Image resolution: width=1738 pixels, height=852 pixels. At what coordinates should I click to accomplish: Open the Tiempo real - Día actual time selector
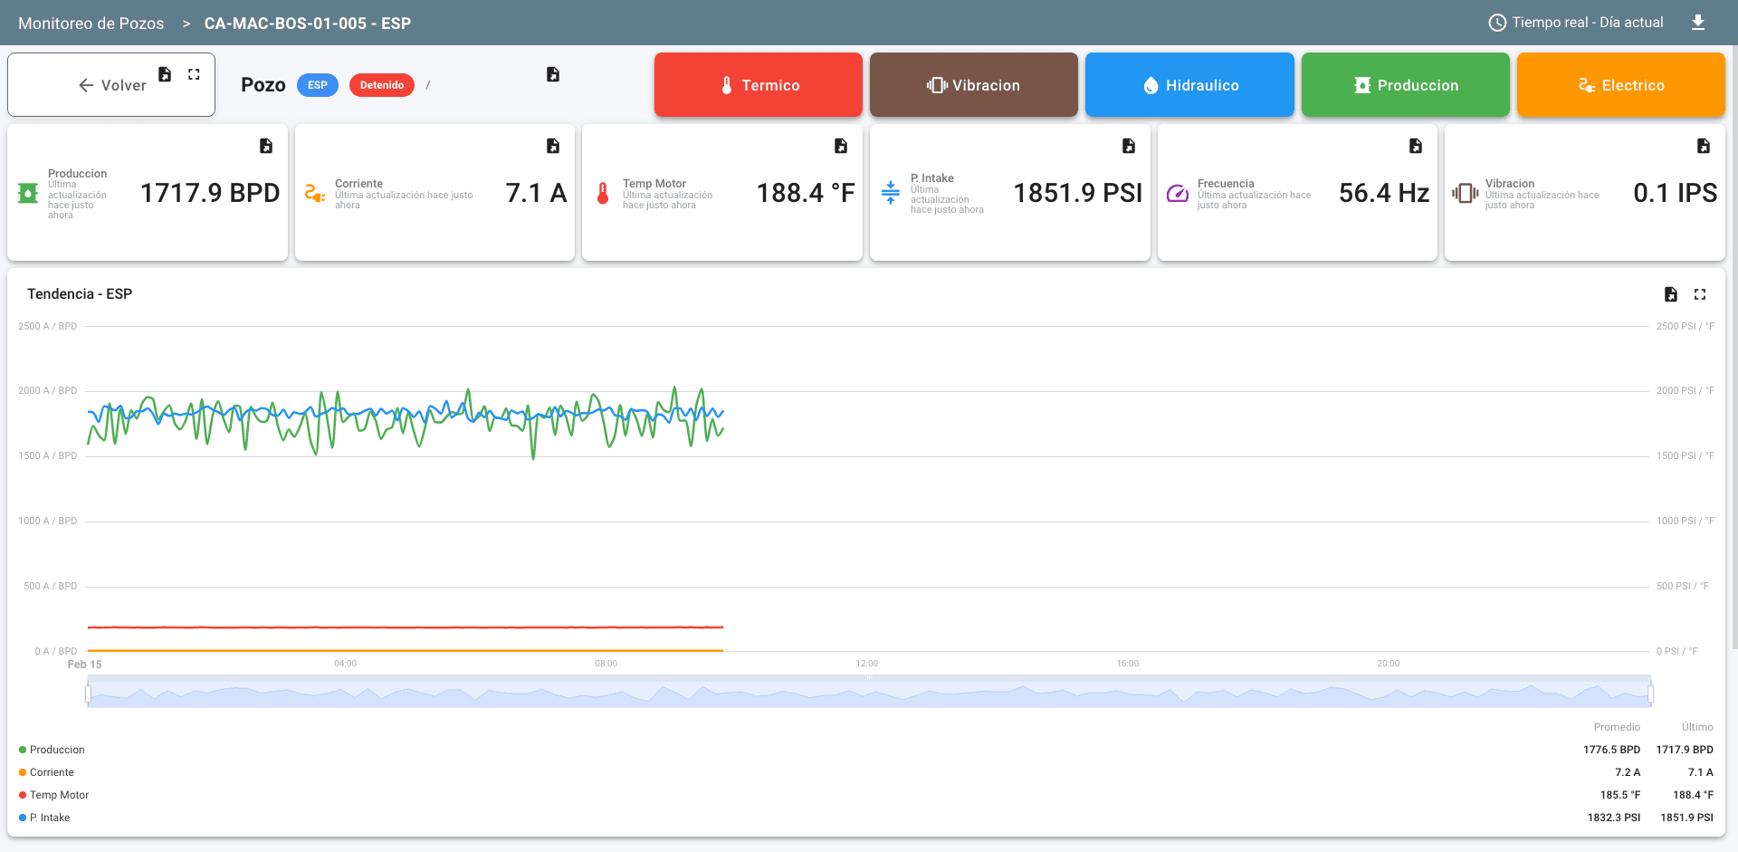click(1575, 23)
